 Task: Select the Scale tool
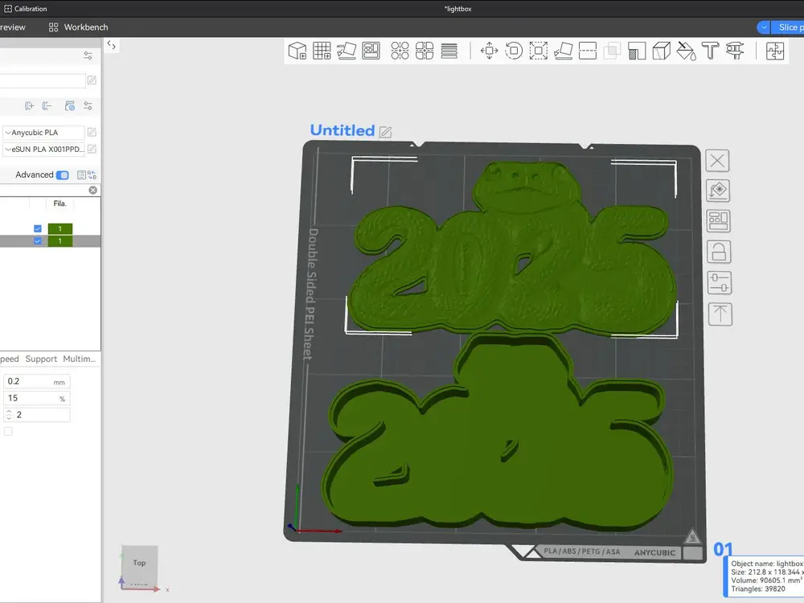[539, 51]
